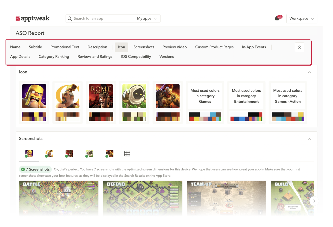Open the BATTLE screenshot thumbnail

tap(59, 198)
